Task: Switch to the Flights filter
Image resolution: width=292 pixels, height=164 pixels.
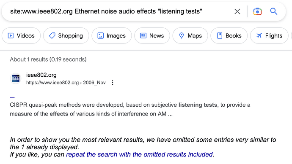Action: 269,35
